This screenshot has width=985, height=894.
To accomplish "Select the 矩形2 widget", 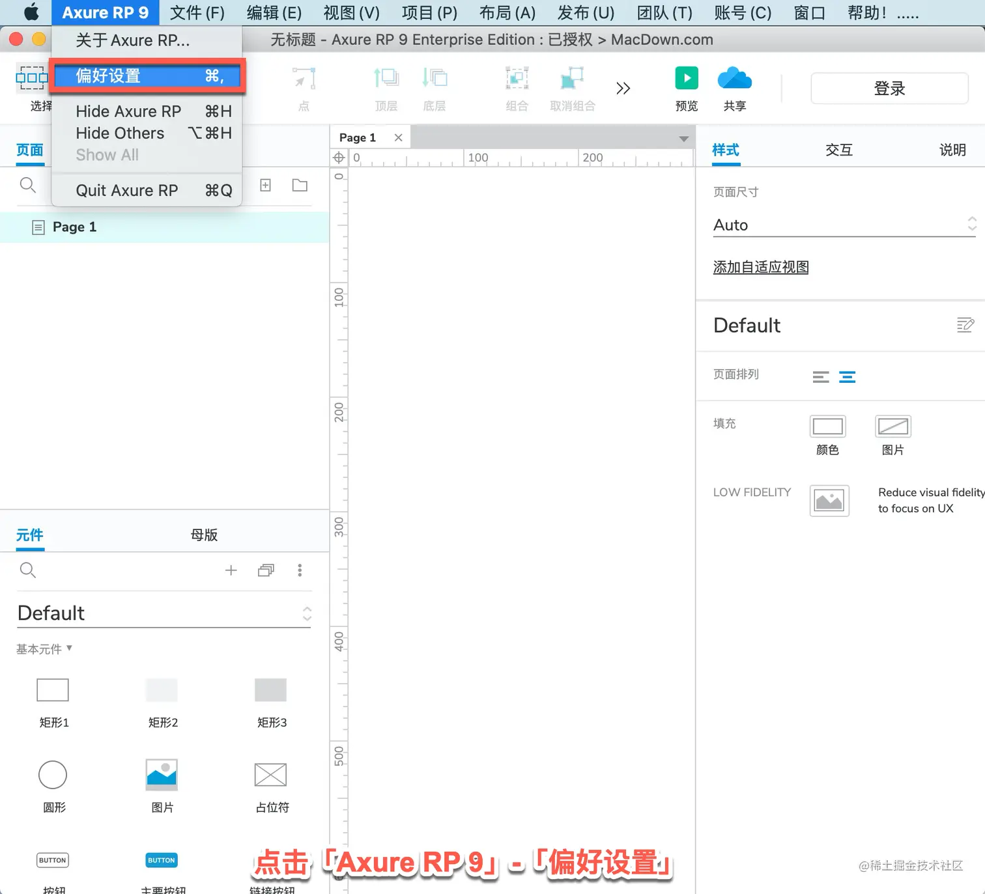I will 162,703.
